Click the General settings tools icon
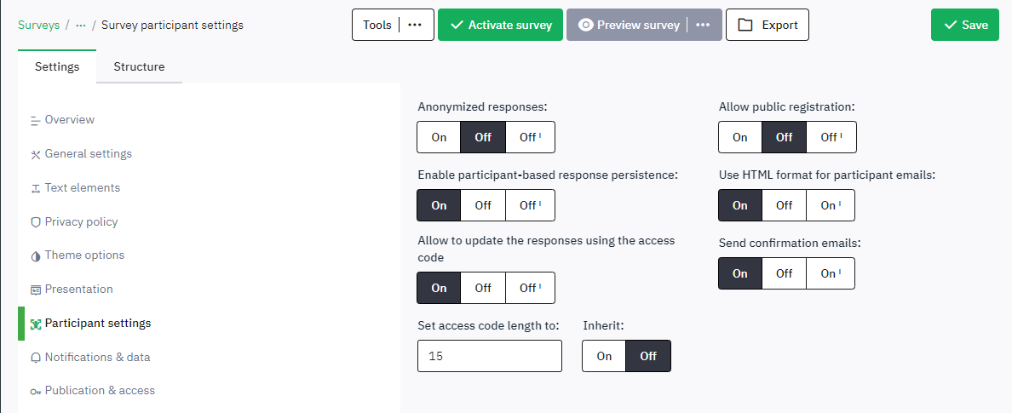 [x=36, y=154]
